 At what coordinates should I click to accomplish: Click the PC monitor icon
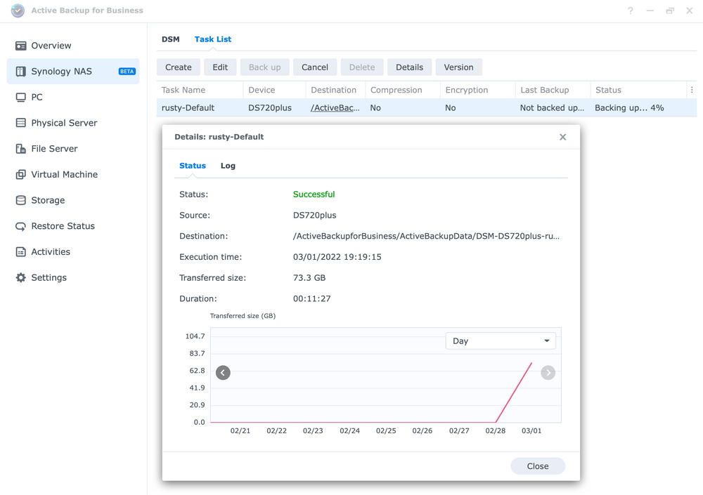point(20,97)
